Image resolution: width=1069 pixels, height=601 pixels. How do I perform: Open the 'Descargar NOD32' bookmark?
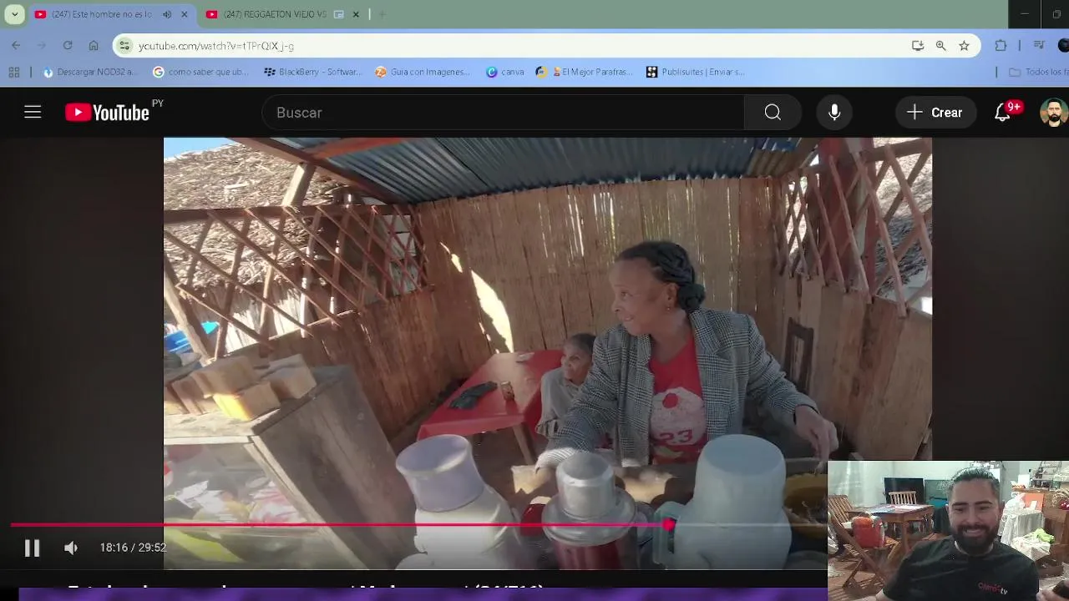(89, 72)
